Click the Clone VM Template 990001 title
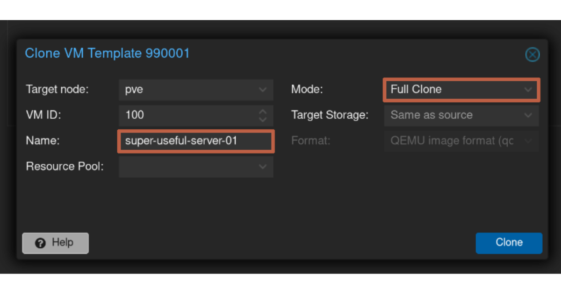 coord(108,53)
